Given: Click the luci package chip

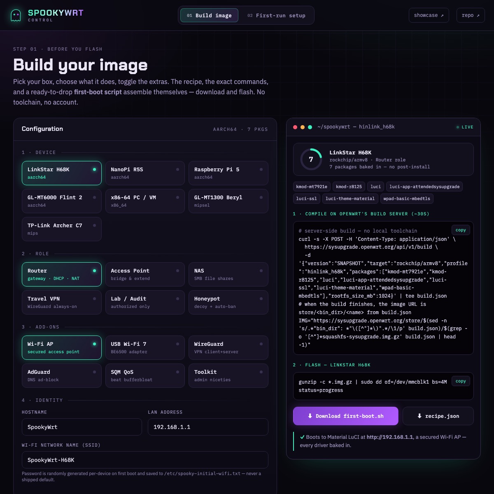Looking at the screenshot, I should pos(375,186).
